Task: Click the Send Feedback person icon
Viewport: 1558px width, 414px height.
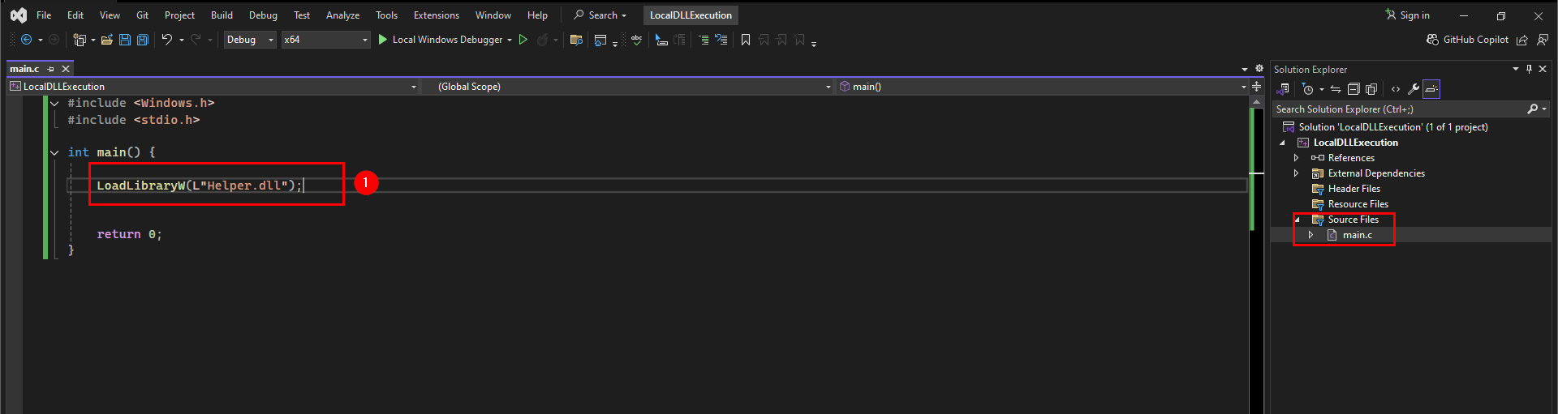Action: (x=1543, y=40)
